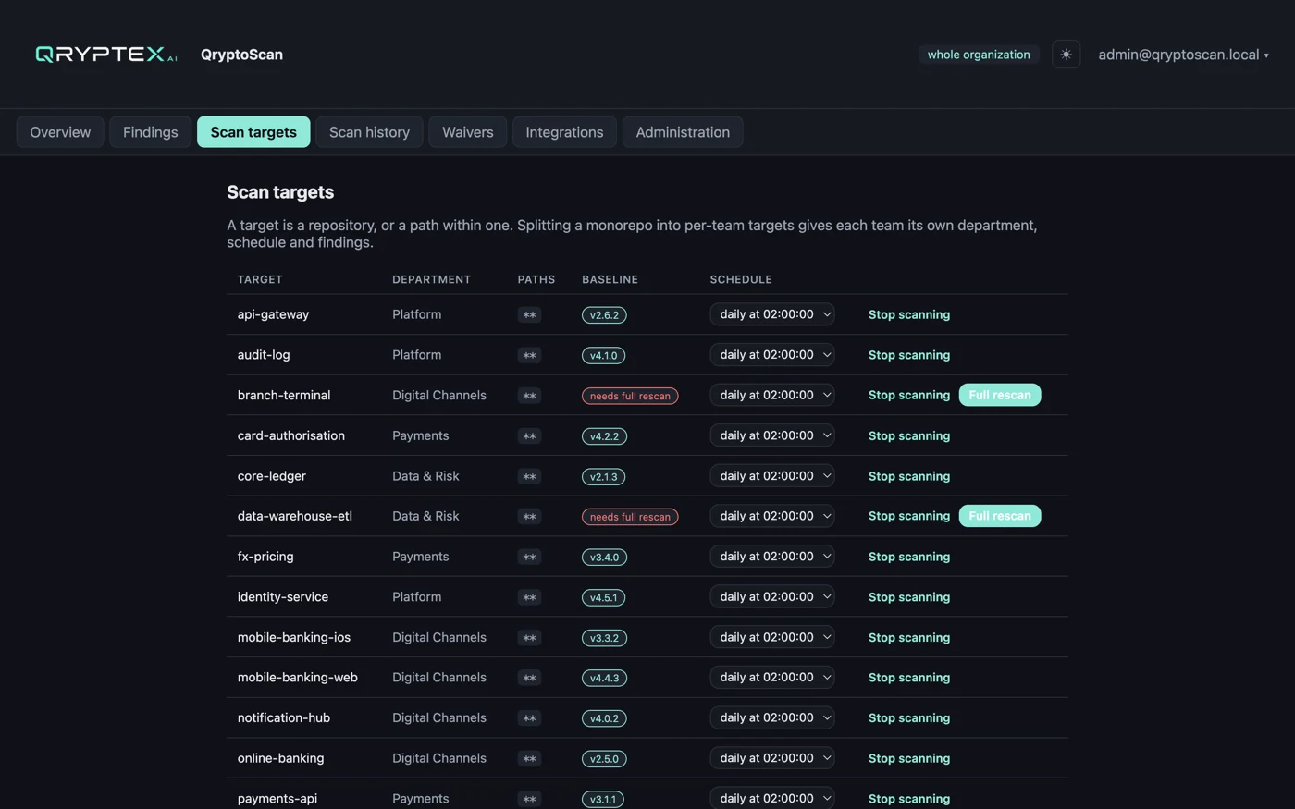
Task: Click baseline badge v4.5.1
Action: (603, 598)
